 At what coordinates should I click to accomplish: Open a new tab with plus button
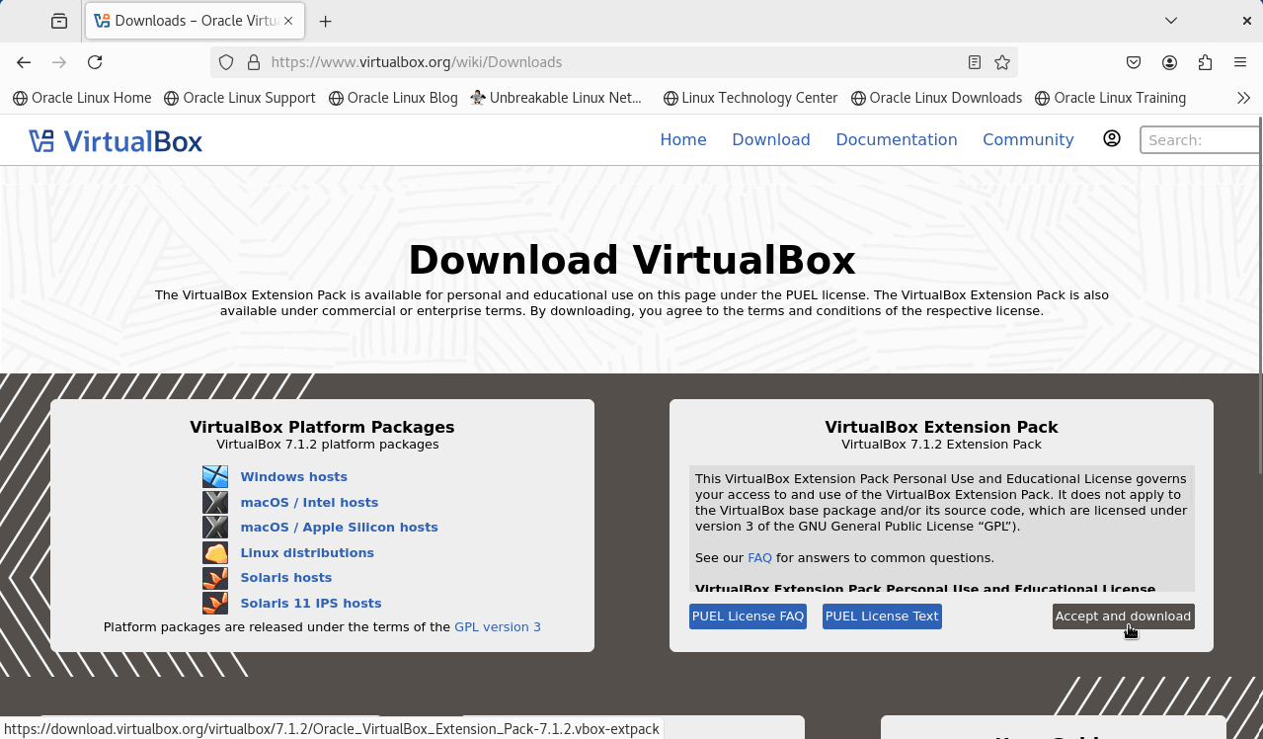coord(325,21)
